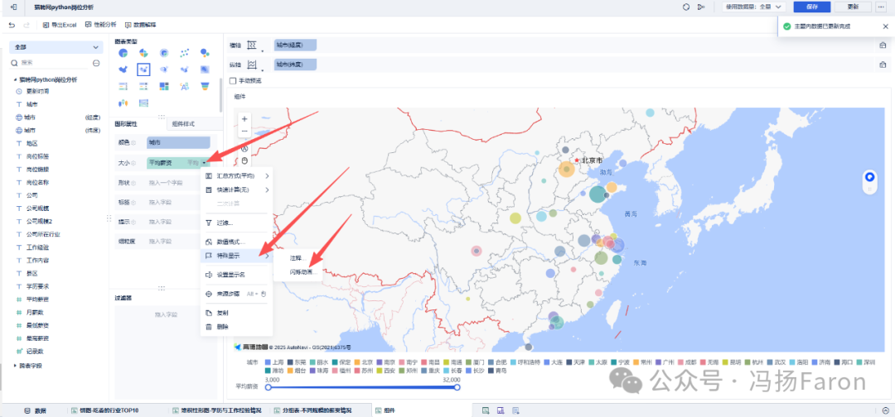Click the collapse icon beside the field search
The width and height of the screenshot is (895, 417).
[x=96, y=63]
